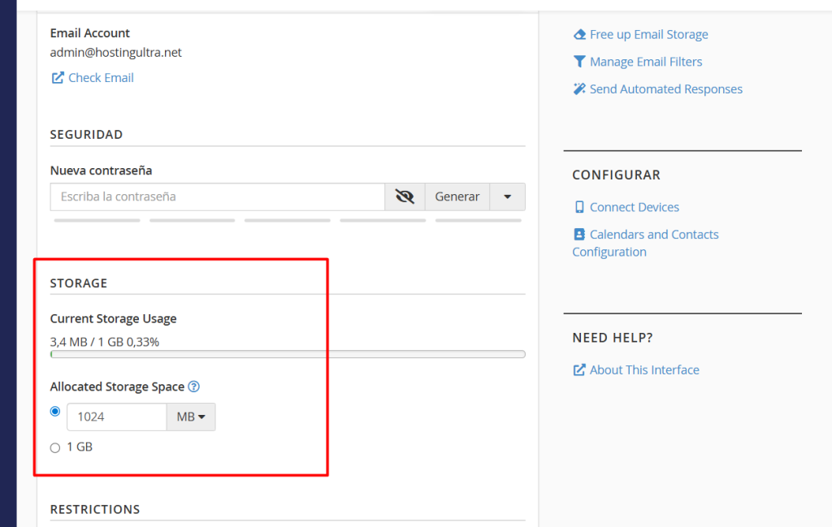832x527 pixels.
Task: Click the eraser icon beside Free up Email Storage
Action: [579, 35]
